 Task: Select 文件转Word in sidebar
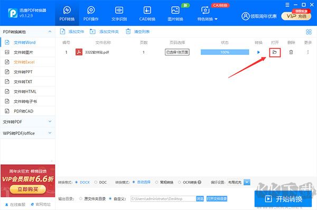tap(27, 42)
